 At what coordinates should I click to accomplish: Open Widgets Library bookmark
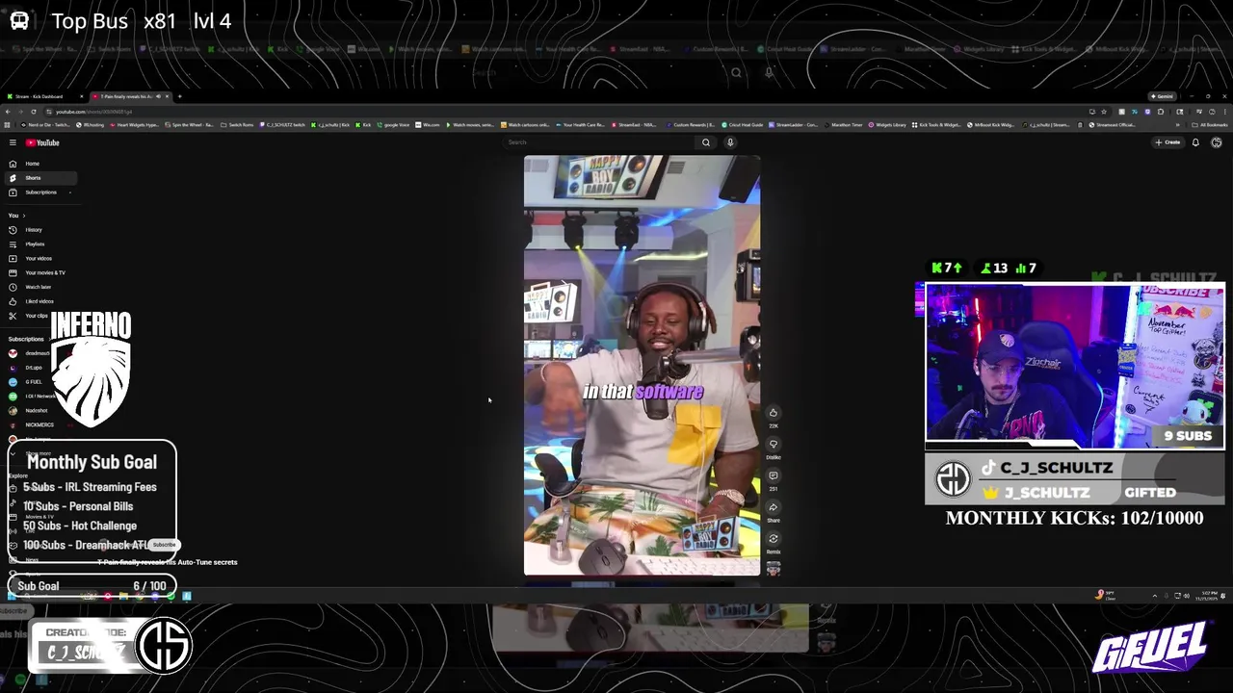pyautogui.click(x=887, y=125)
